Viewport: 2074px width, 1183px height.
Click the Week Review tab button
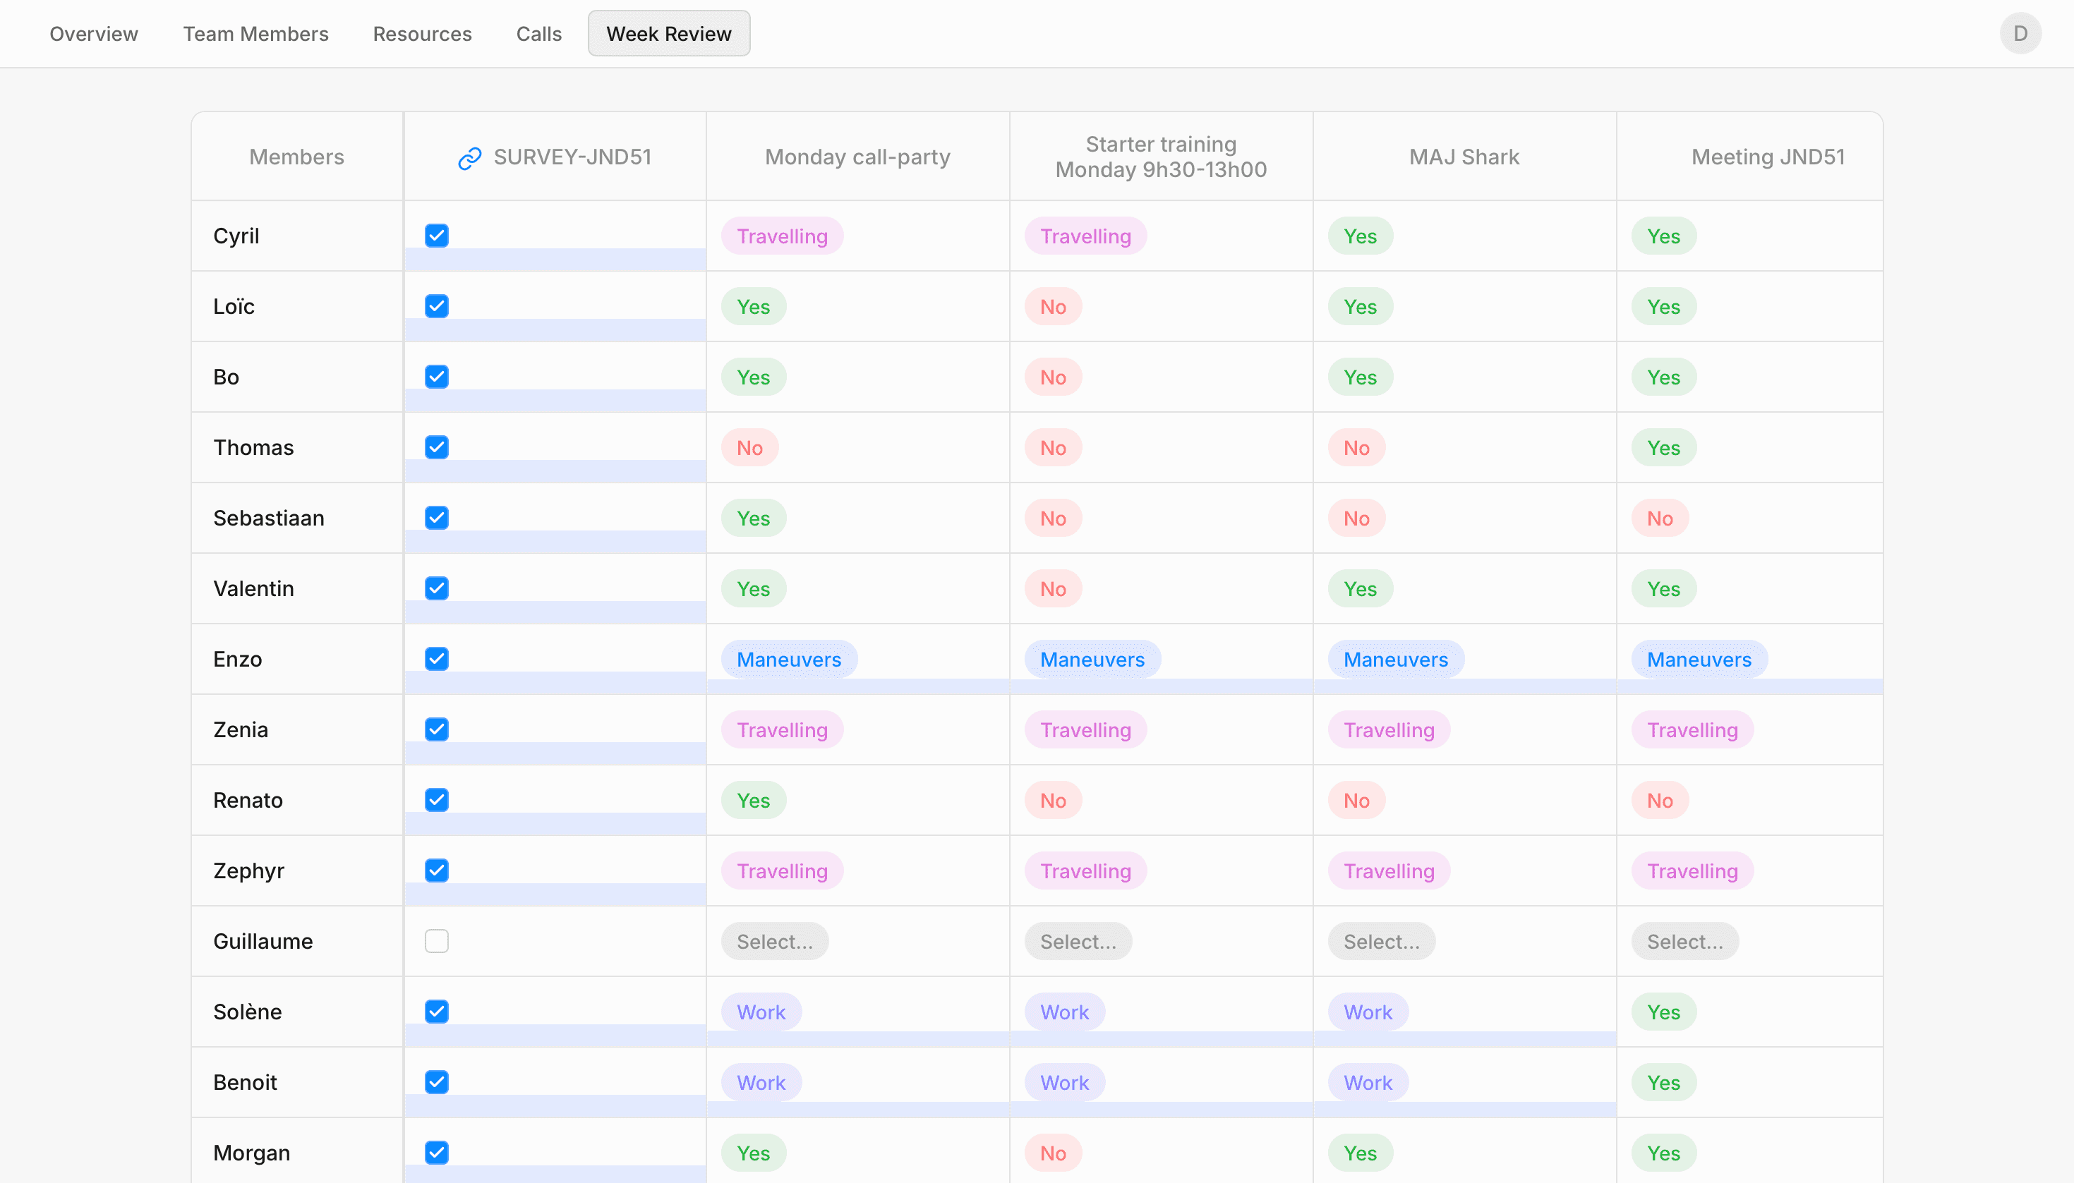point(668,33)
